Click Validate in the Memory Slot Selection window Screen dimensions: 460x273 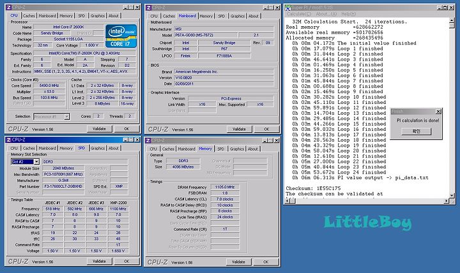99,261
